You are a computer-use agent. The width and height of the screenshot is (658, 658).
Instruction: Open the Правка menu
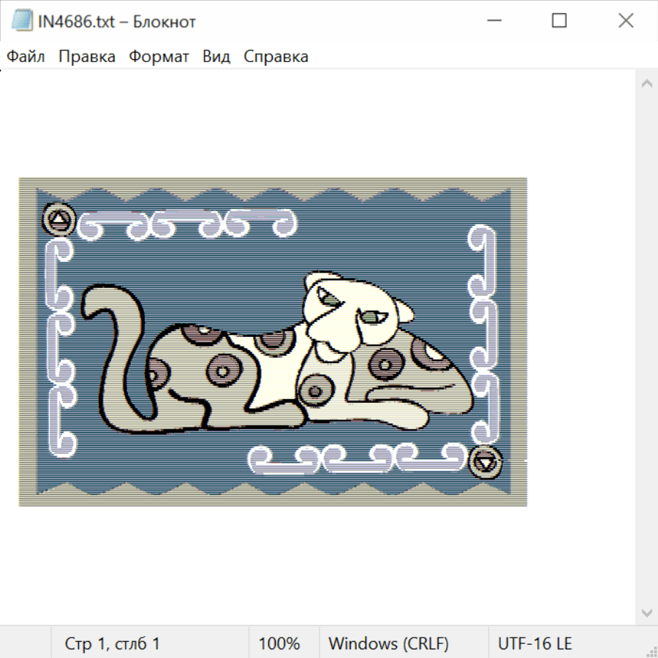pyautogui.click(x=87, y=56)
